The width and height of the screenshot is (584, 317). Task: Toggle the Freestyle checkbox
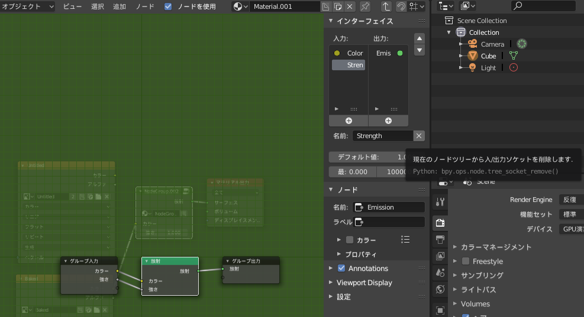466,262
